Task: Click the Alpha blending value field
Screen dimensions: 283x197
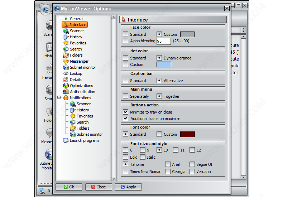Action: pos(163,41)
